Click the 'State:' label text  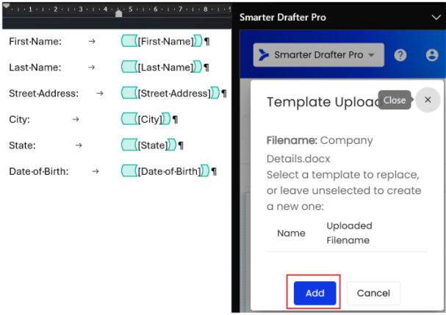pos(22,145)
